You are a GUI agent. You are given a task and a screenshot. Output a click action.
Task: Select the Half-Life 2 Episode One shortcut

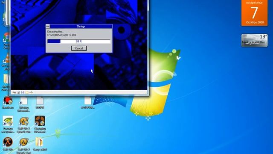tap(24, 124)
